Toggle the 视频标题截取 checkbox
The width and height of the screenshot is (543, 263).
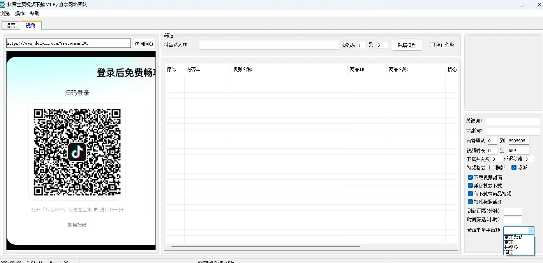[x=470, y=202]
